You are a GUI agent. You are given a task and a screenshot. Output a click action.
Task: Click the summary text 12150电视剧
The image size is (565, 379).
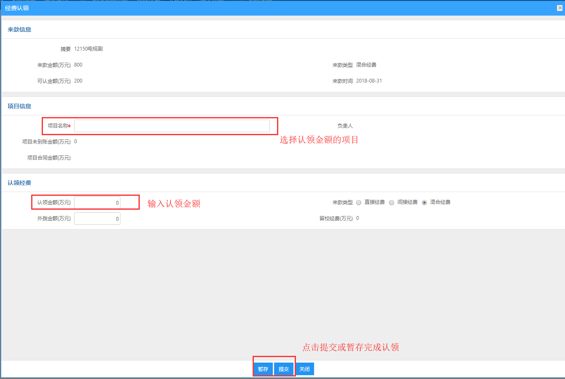point(88,49)
